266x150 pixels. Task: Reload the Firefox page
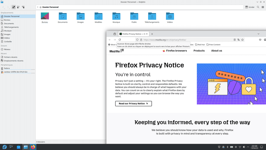(120, 40)
